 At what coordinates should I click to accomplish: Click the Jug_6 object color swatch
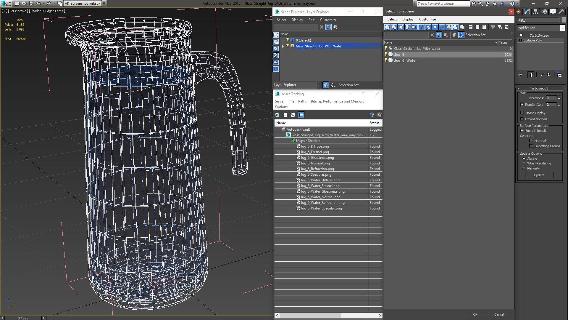point(563,20)
